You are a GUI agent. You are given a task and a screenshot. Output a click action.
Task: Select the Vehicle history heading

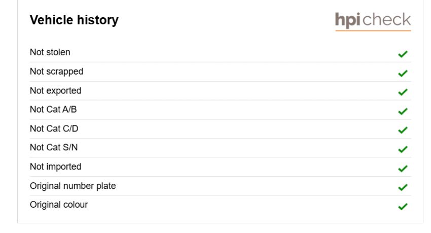(x=74, y=20)
